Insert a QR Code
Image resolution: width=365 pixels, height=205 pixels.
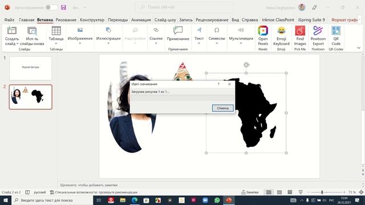point(336,36)
